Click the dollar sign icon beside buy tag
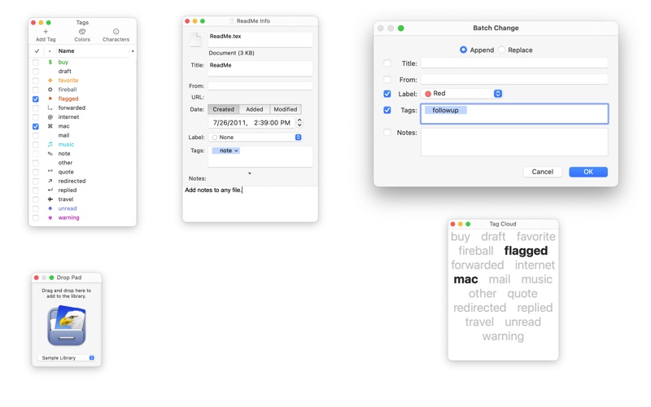The width and height of the screenshot is (651, 407). click(50, 62)
